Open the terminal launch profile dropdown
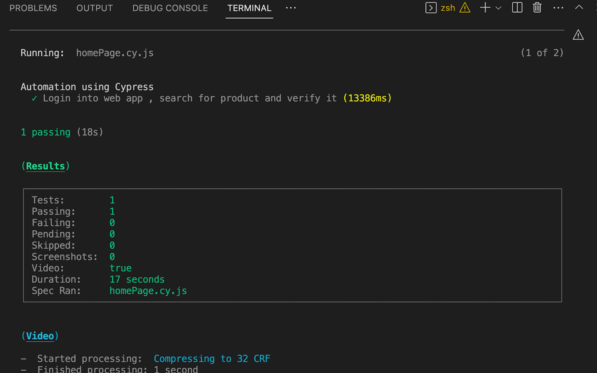Screen dimensions: 597x373 (x=498, y=7)
